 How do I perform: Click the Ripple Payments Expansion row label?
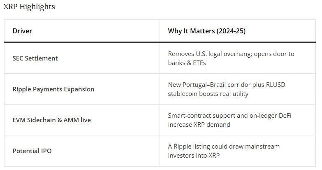[x=53, y=89]
